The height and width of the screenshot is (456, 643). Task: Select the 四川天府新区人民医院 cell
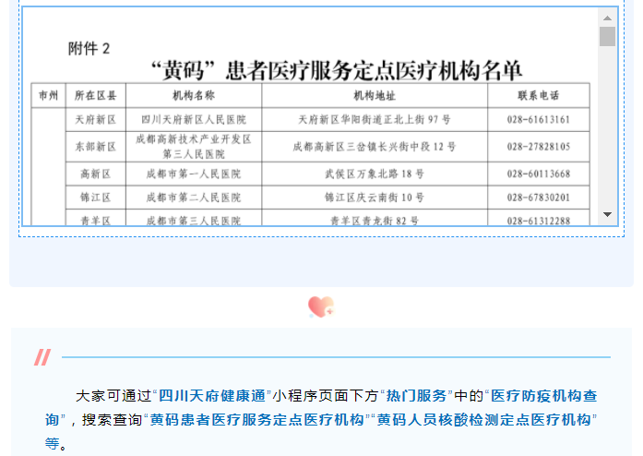pos(194,120)
